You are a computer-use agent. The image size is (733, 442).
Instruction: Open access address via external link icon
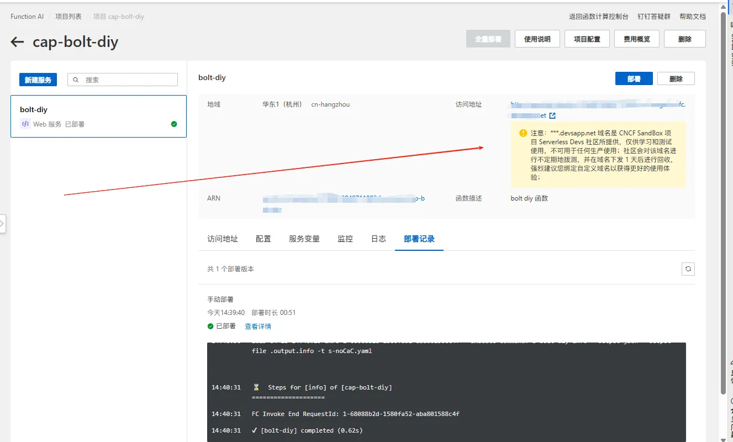click(552, 115)
